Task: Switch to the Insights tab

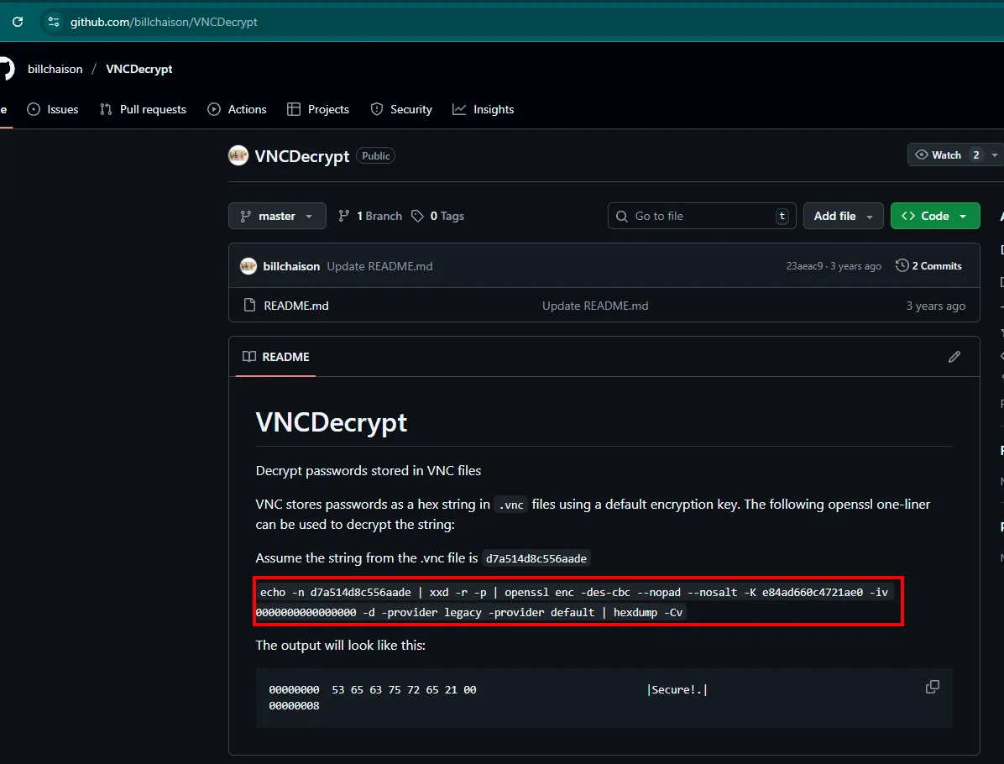Action: tap(484, 109)
